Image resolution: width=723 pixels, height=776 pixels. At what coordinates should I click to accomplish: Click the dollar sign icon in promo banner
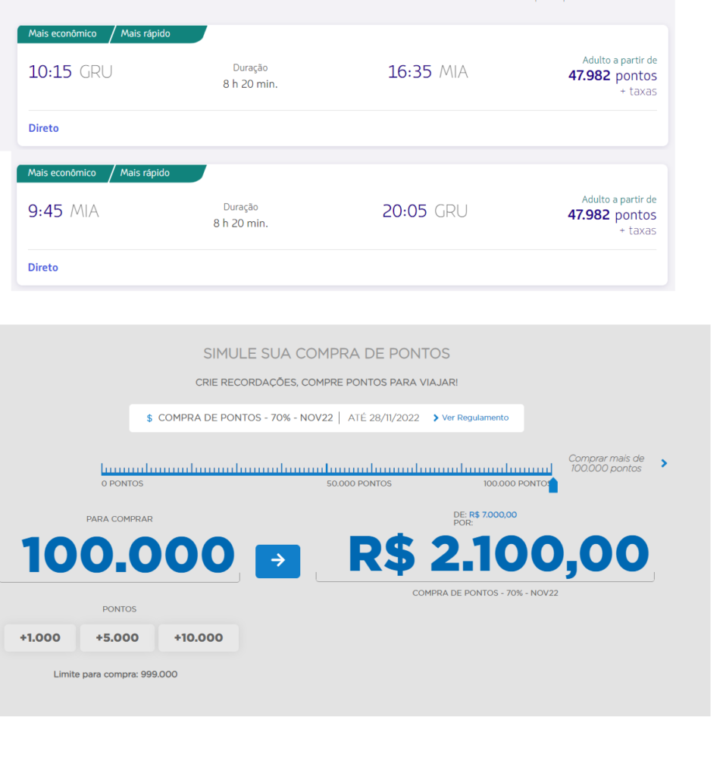click(149, 418)
